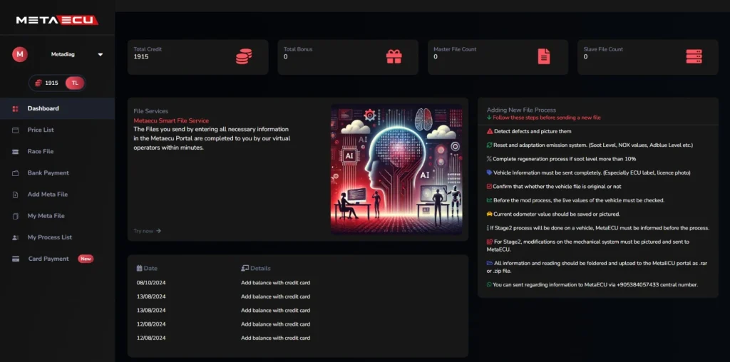Toggle the TL currency switch

click(x=74, y=83)
